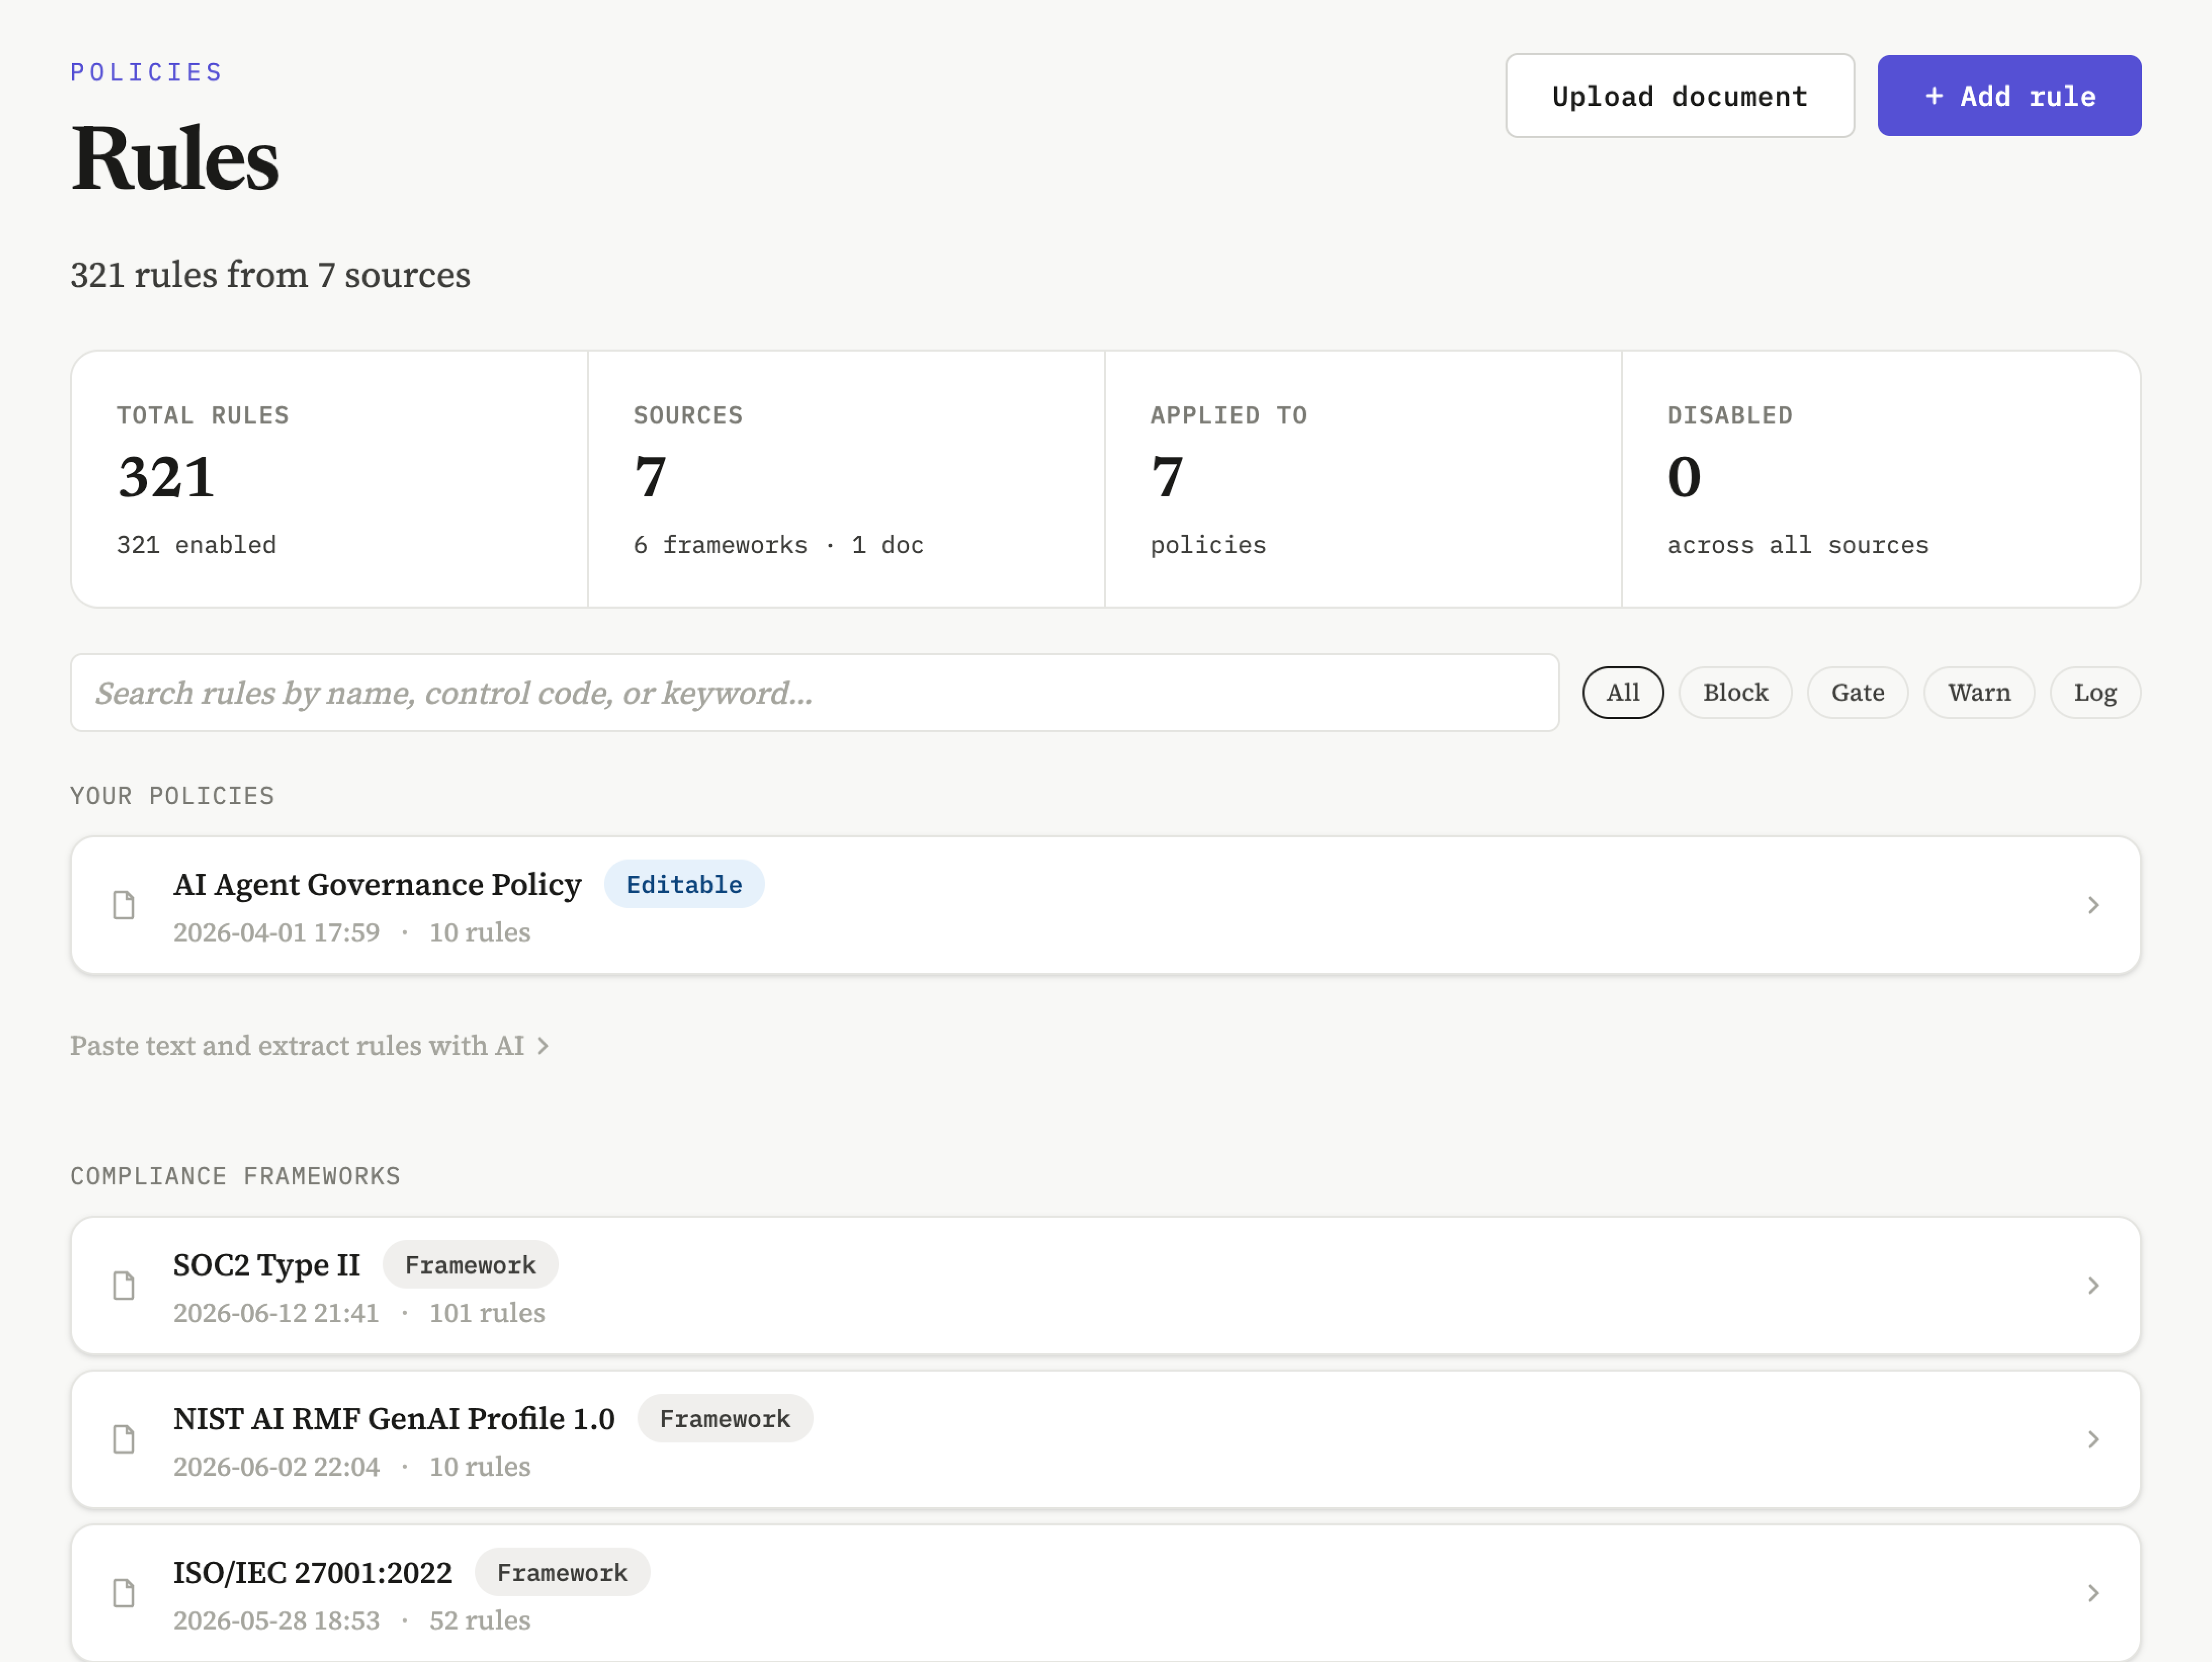Click the document icon for SOC2 Type II

[x=124, y=1286]
